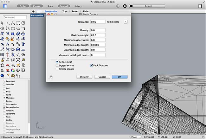Click the Minimum edge length field
Screen dimensions: 206x139
click(x=98, y=45)
